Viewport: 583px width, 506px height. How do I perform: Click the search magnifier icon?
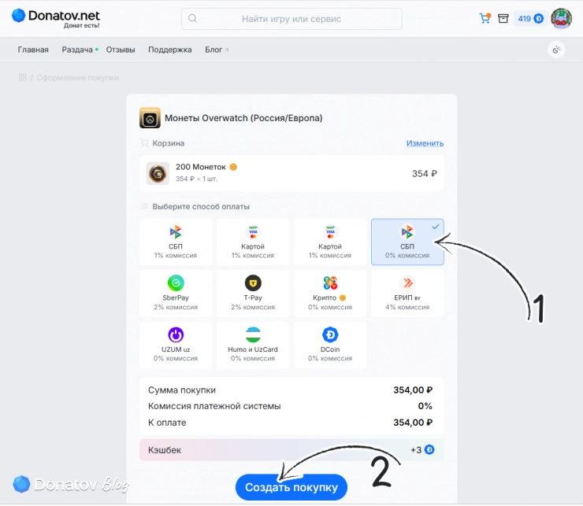192,18
